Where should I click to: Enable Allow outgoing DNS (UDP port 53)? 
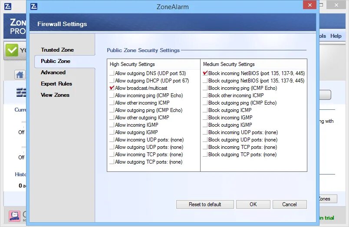pos(112,73)
